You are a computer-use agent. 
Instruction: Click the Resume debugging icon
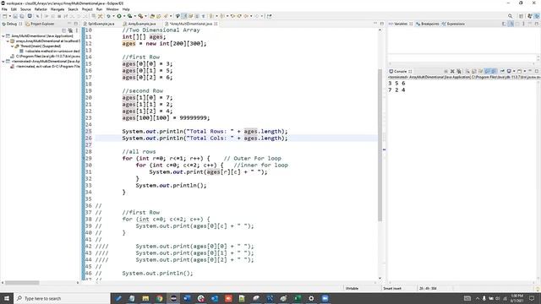click(46, 16)
